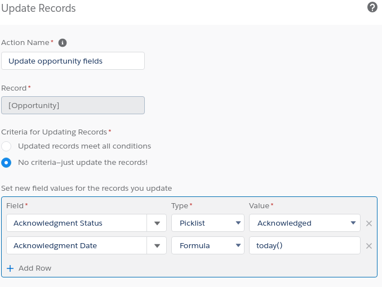This screenshot has height=287, width=382.
Task: Open the help question mark icon
Action: (x=372, y=7)
